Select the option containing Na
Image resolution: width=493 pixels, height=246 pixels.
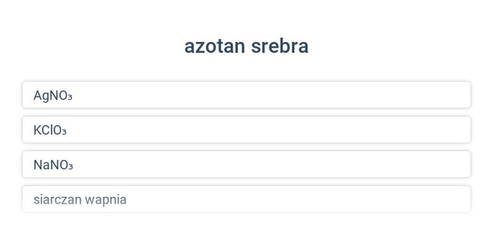point(246,164)
